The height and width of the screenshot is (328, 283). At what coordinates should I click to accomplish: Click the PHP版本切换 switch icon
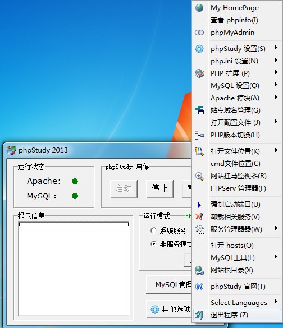point(199,135)
